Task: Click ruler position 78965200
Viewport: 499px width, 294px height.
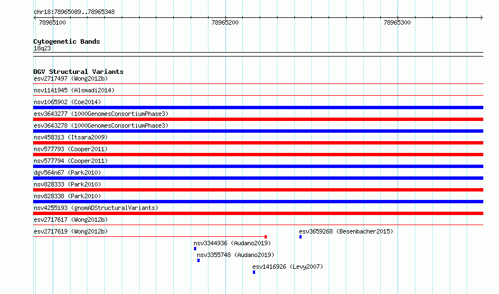Action: pyautogui.click(x=225, y=22)
